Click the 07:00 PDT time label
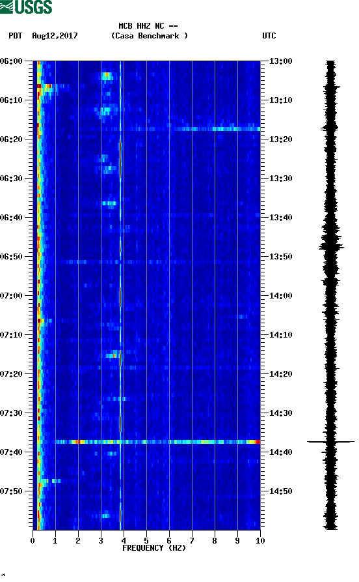Viewport: 359px width, 582px height. point(12,296)
